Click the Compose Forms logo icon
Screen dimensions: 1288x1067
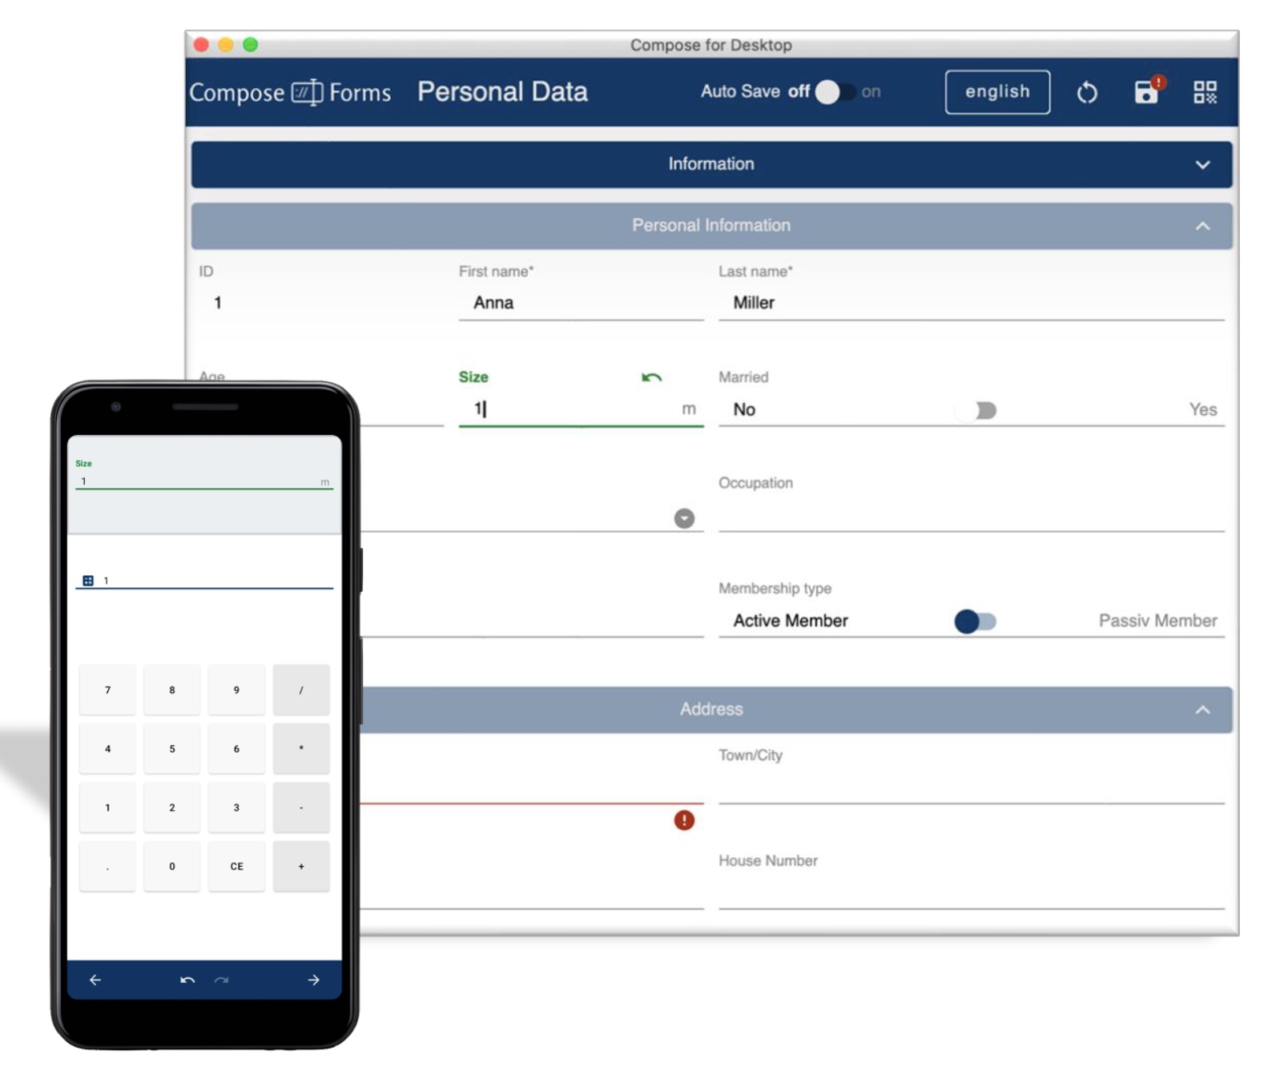click(x=307, y=92)
